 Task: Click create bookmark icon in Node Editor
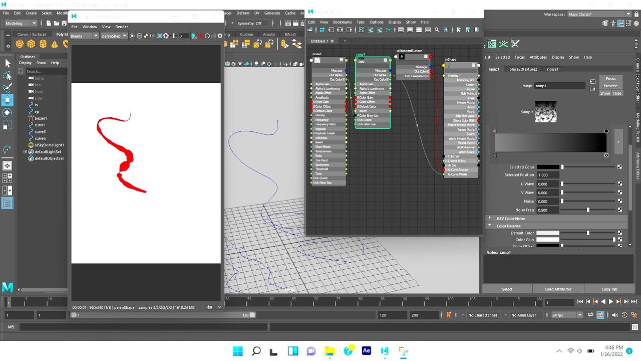click(x=459, y=30)
